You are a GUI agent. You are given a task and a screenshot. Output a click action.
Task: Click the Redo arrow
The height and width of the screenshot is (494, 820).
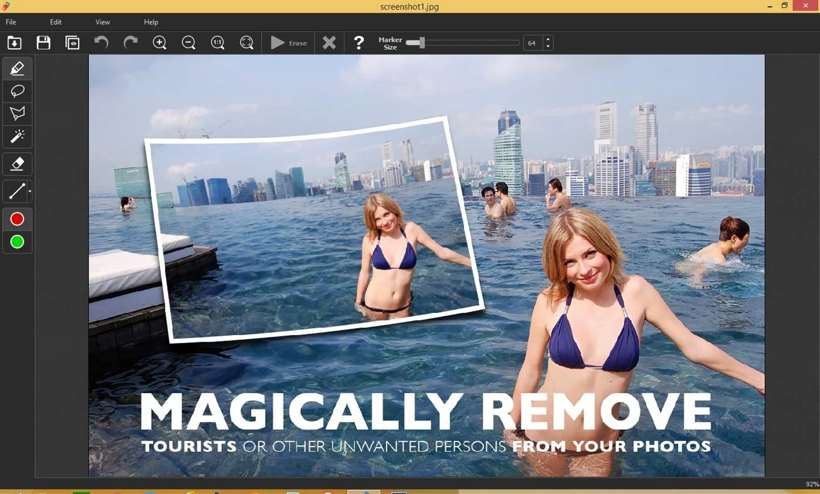click(x=130, y=43)
